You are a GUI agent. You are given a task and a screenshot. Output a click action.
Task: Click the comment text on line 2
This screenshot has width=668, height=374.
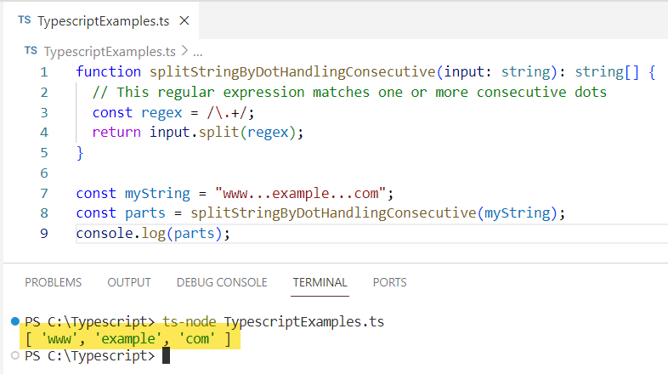click(350, 93)
